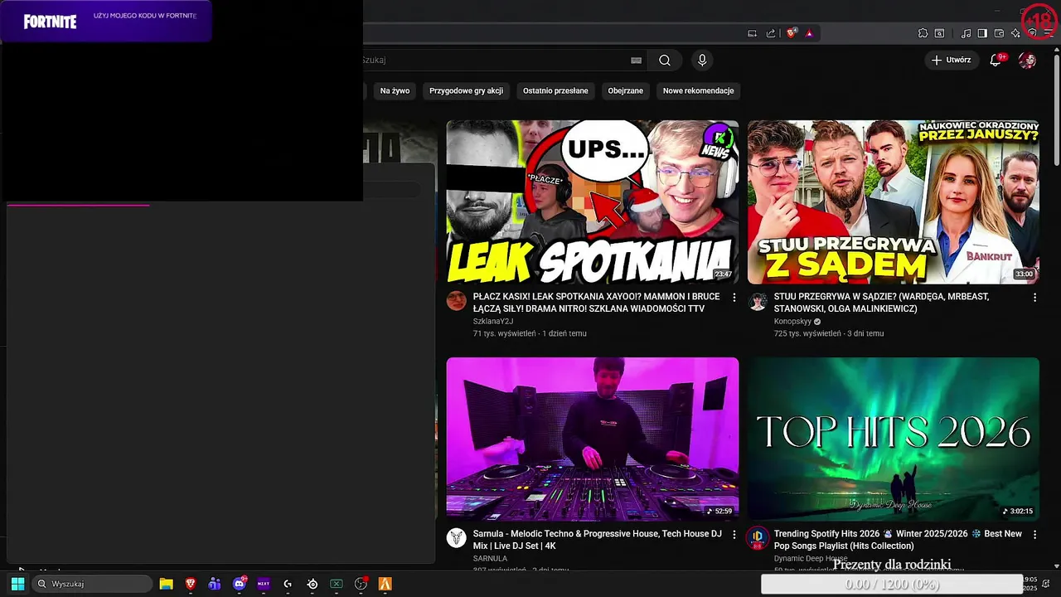
Task: Click the YouTube search magnifier button
Action: [665, 60]
